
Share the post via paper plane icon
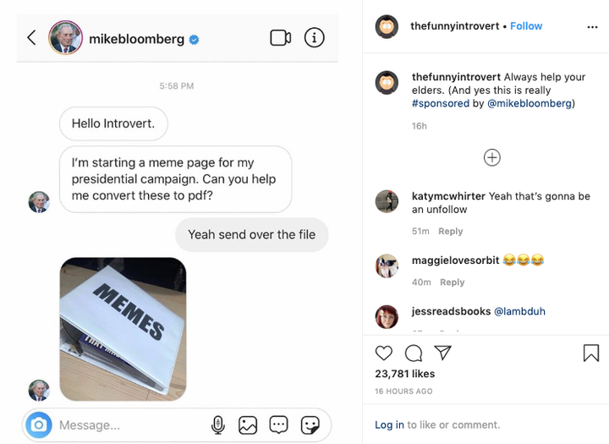click(x=442, y=353)
